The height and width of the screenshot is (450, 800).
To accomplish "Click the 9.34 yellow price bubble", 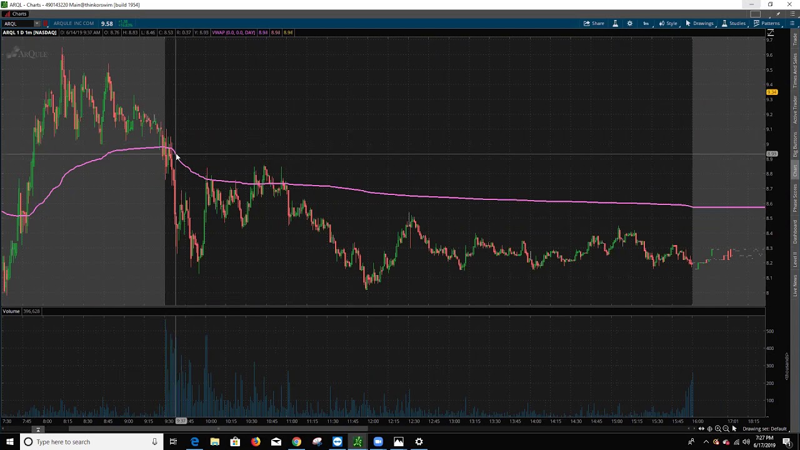I will (x=772, y=92).
